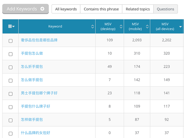Screen dimensions: 184x138
Task: Open keyword link 怎么做手提包
Action: 32,80
